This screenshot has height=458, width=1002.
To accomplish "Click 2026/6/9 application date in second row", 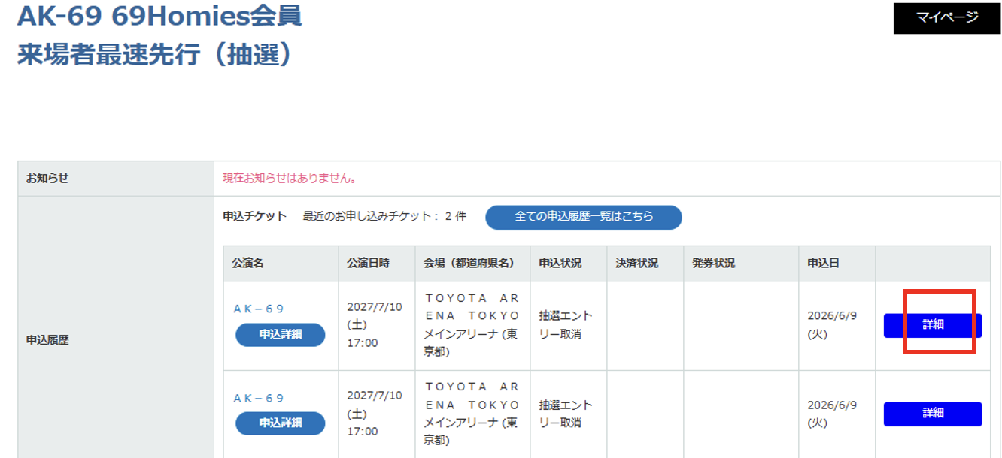I will pyautogui.click(x=832, y=414).
